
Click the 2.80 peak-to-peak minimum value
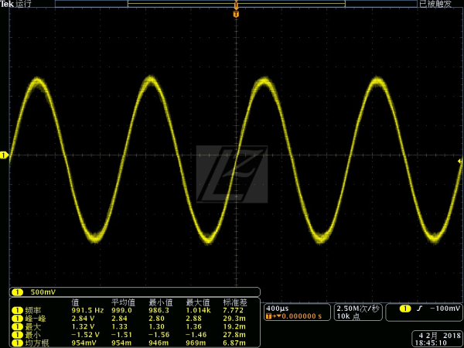(157, 319)
